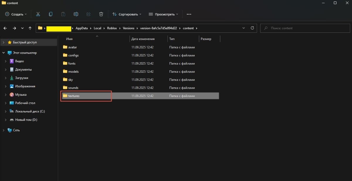352x181 pixels.
Task: Click the Delete trash can icon
Action: (101, 14)
